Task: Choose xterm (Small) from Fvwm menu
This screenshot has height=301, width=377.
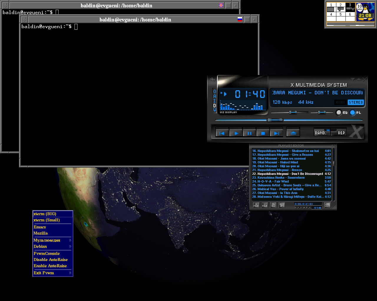Action: tap(53, 220)
